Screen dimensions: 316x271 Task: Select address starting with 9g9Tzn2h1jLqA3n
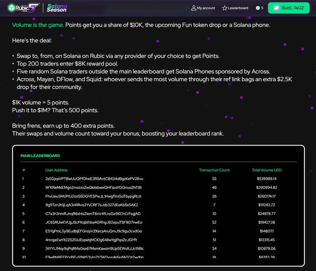(92, 205)
